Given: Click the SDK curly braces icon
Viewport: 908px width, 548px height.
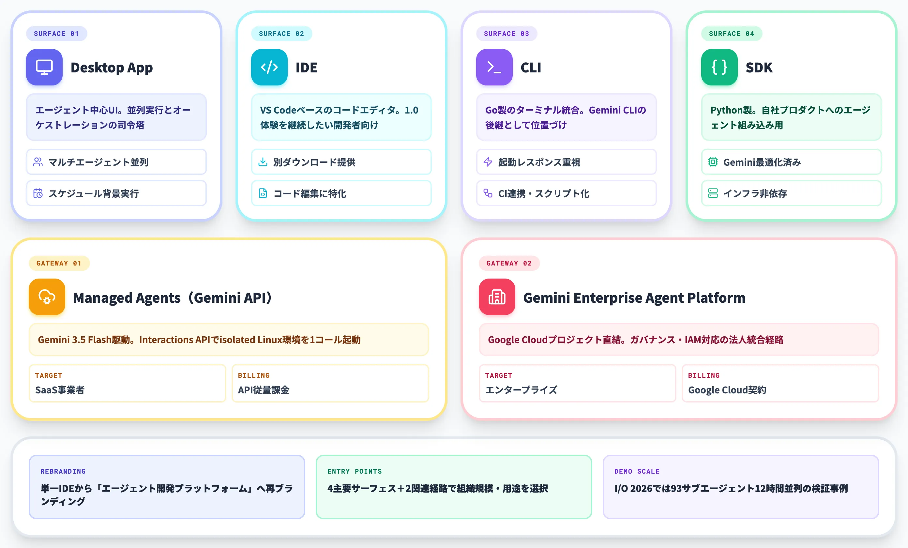Looking at the screenshot, I should 719,67.
